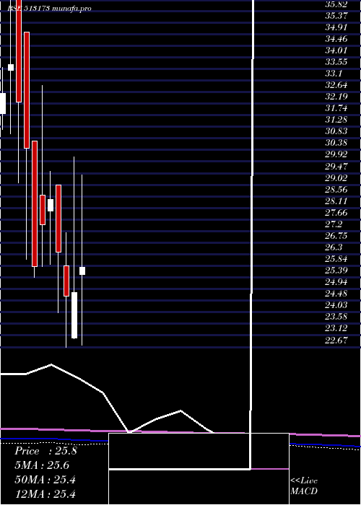361x505 pixels.
Task: Click the 26.3 price axis label
Action: point(334,247)
